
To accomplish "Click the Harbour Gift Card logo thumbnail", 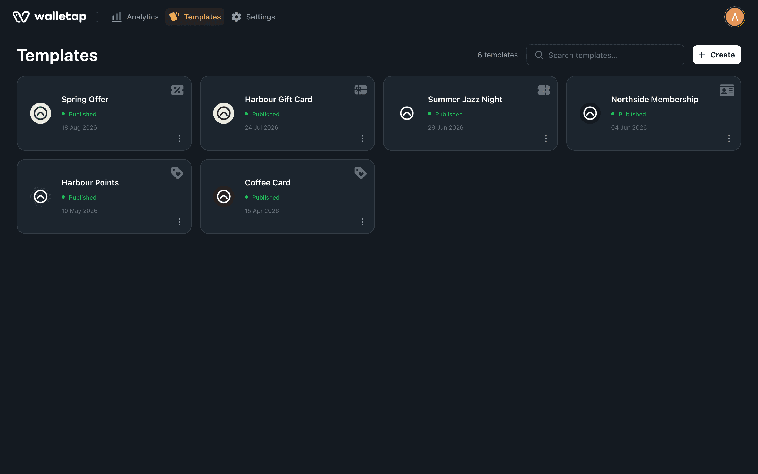I will tap(224, 113).
